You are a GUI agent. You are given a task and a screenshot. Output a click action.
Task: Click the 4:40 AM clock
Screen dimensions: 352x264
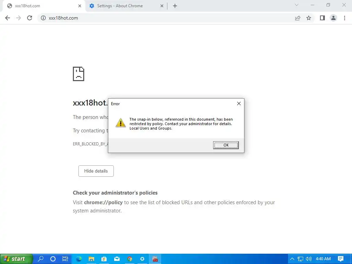323,259
